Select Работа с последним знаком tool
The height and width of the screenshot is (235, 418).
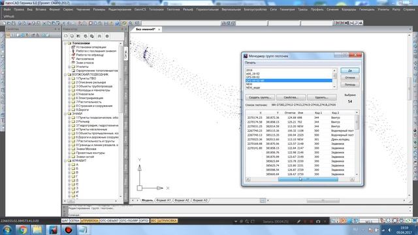point(96,51)
